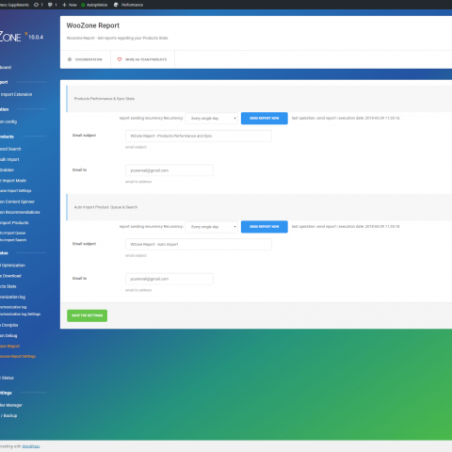452x452 pixels.
Task: Click the first Email to address field
Action: click(x=169, y=170)
